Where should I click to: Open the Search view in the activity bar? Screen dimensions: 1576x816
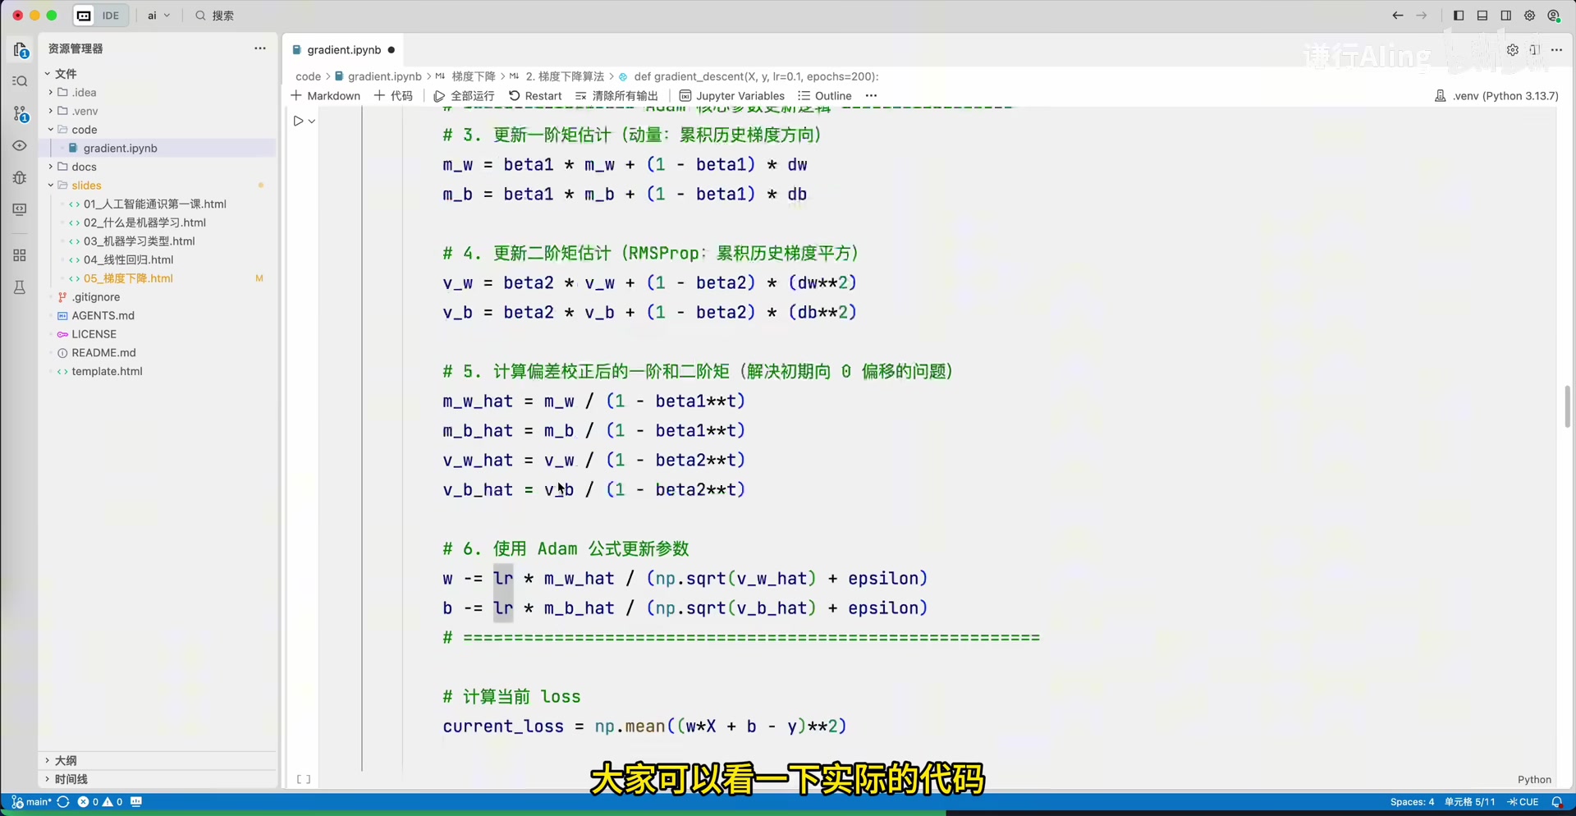pos(21,81)
